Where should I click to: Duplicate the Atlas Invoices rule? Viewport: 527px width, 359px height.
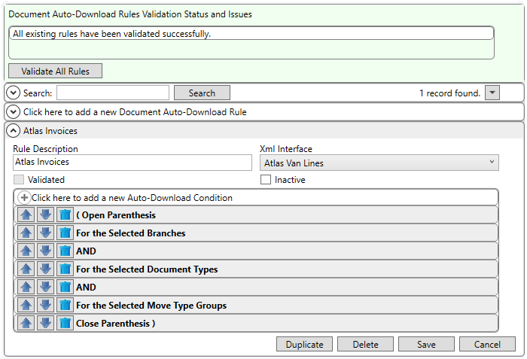coord(304,344)
